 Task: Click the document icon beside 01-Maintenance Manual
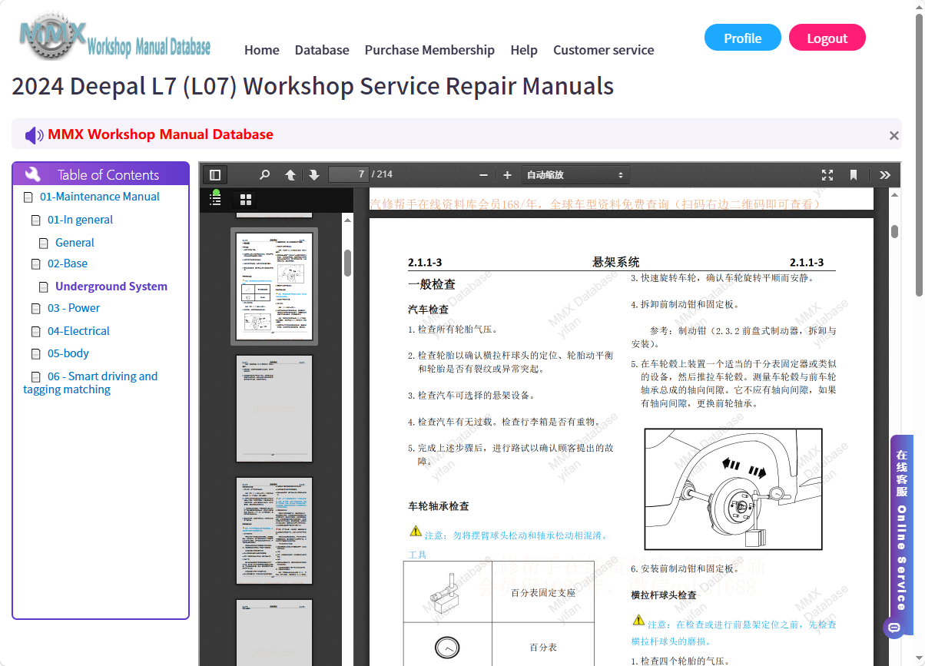click(x=28, y=197)
